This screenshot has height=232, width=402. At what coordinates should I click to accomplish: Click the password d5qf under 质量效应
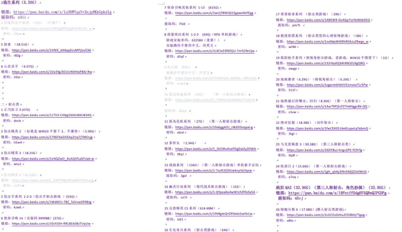click(x=180, y=57)
